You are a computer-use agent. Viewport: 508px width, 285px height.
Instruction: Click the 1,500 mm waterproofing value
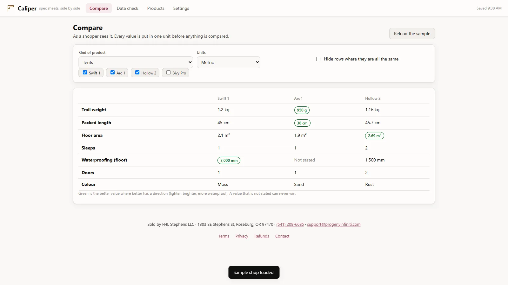(x=375, y=160)
